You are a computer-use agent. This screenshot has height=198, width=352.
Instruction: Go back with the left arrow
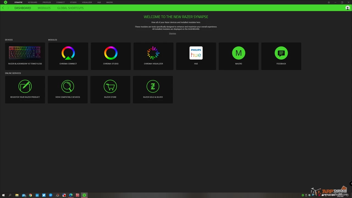coord(3,8)
